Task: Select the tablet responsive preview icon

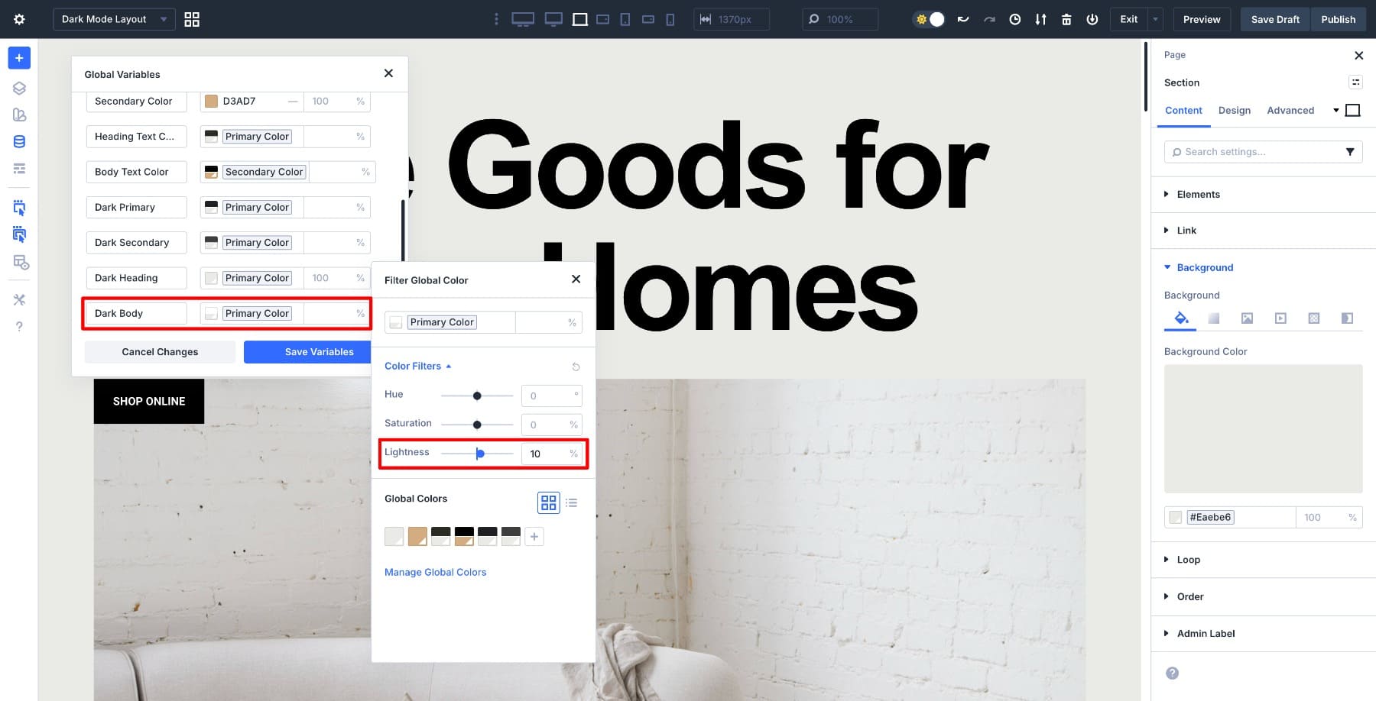Action: 625,19
